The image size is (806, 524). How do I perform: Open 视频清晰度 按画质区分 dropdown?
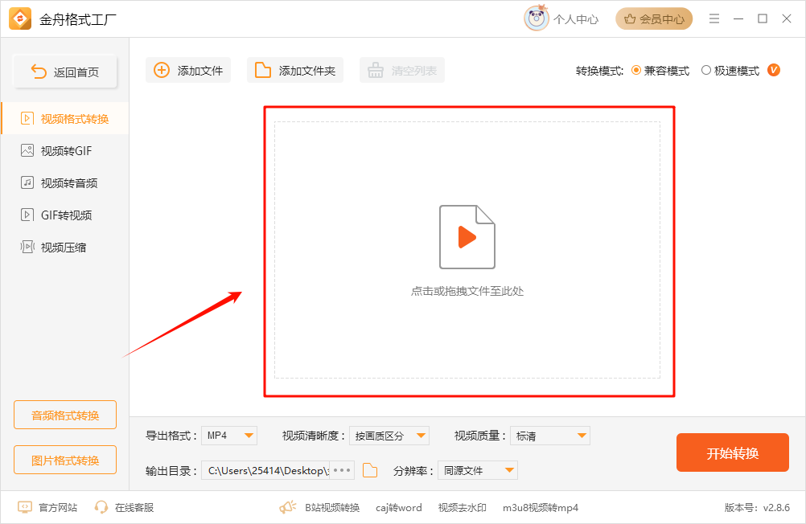pos(389,436)
